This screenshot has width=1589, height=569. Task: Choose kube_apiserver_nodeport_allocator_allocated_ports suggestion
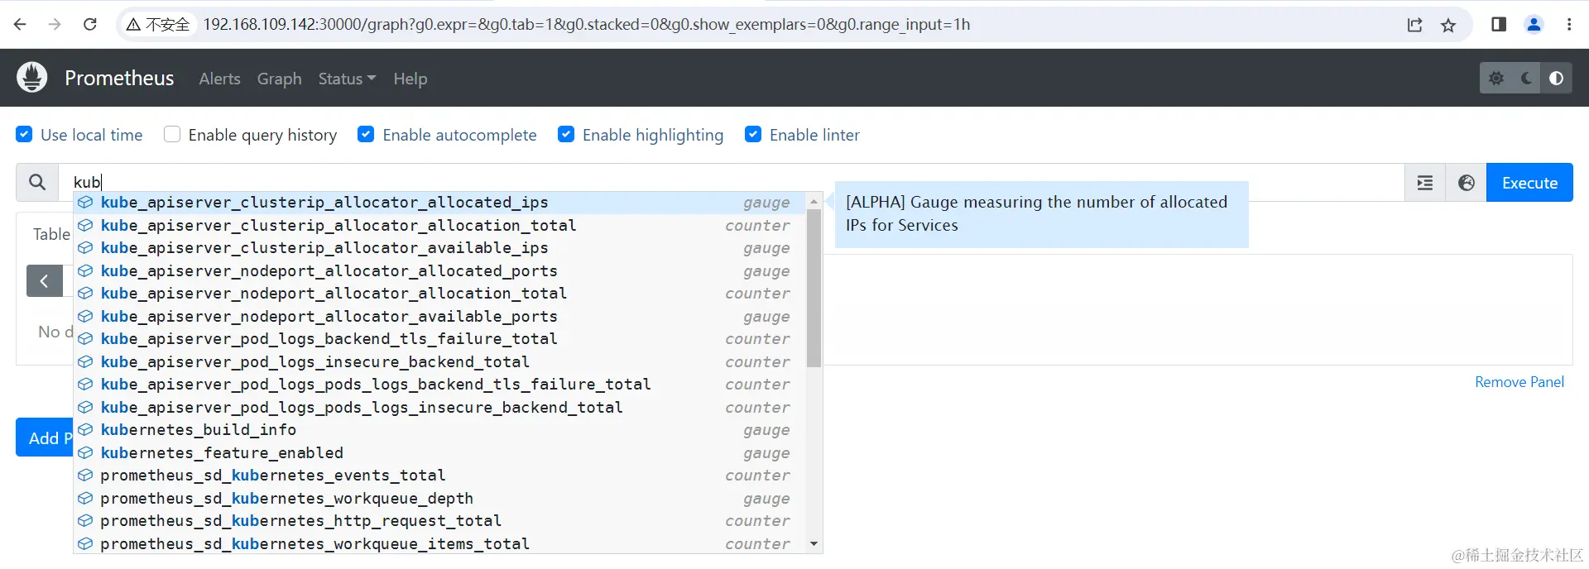pos(329,271)
